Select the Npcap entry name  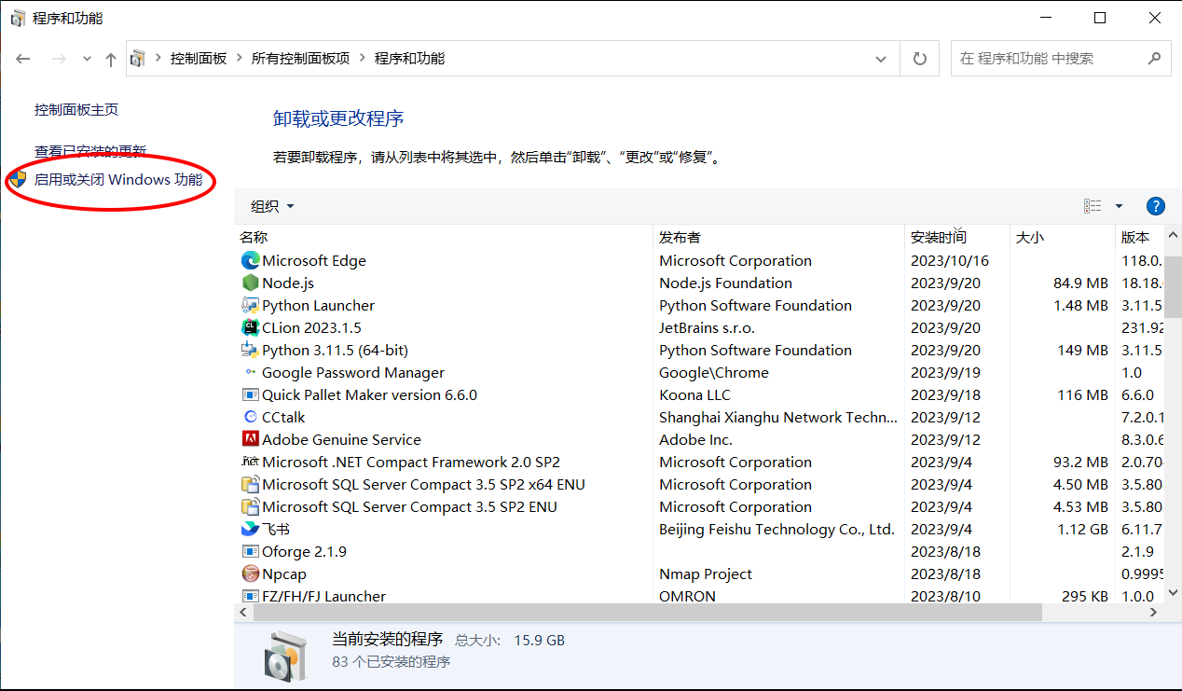tap(284, 574)
